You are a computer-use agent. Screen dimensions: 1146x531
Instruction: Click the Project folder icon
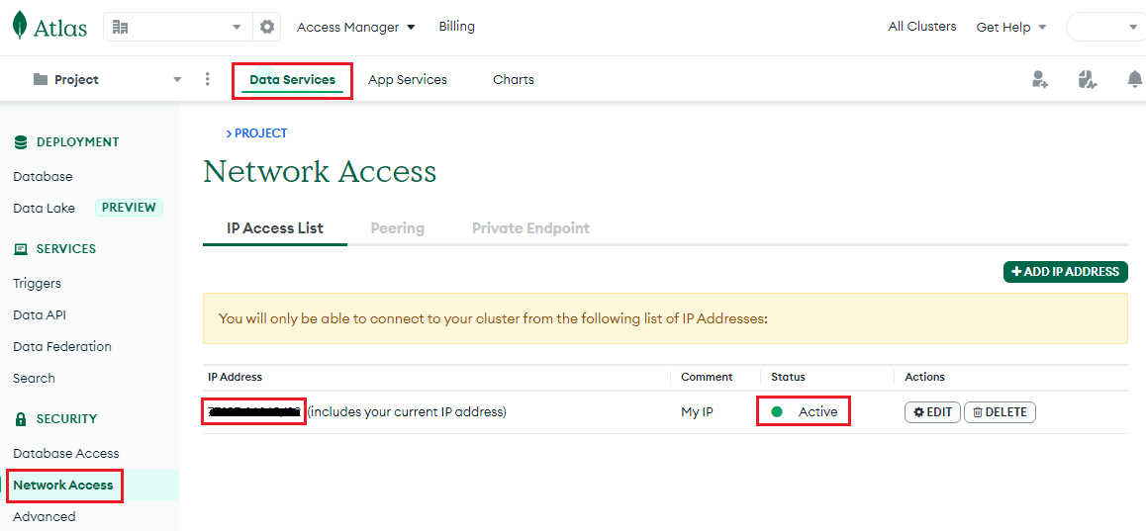(x=41, y=79)
